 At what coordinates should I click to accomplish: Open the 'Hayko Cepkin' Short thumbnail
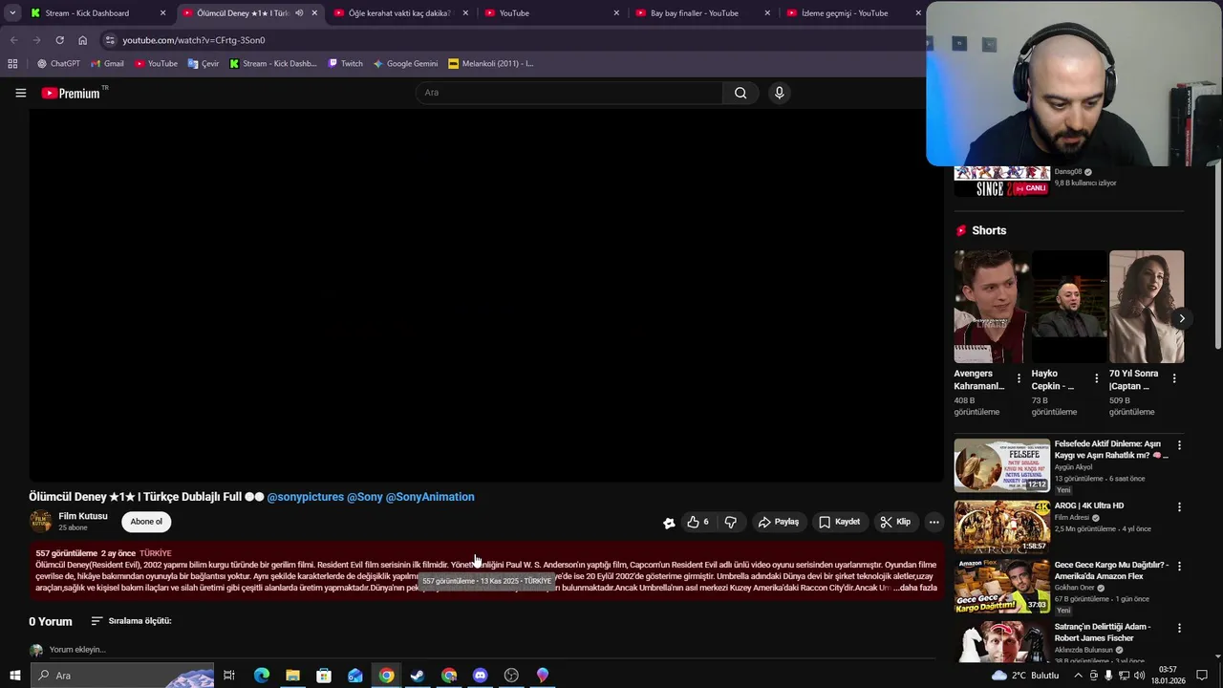[1069, 307]
